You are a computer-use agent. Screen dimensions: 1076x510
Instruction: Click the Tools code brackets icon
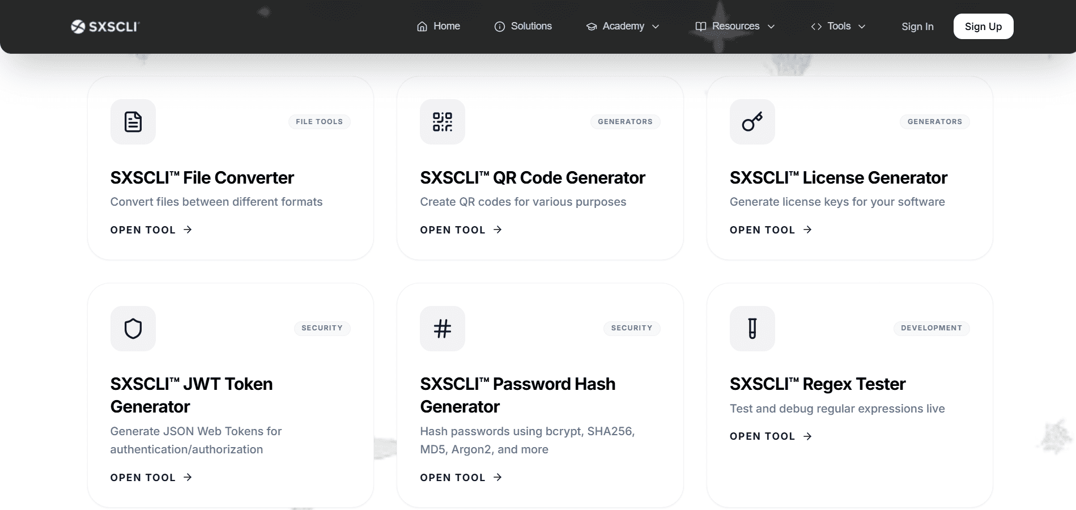tap(816, 27)
